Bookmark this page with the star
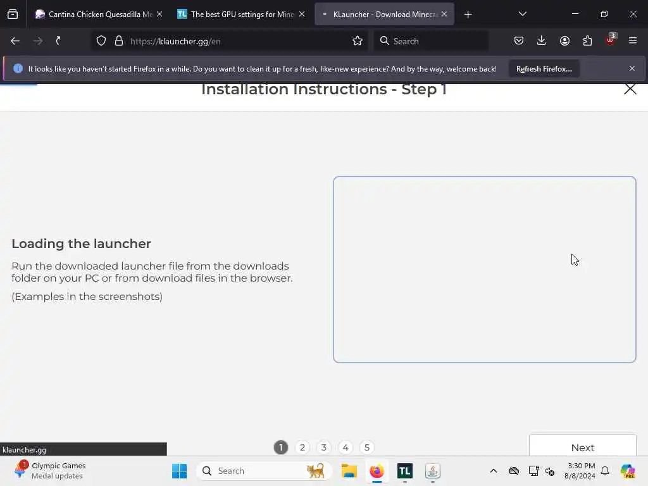The height and width of the screenshot is (486, 648). [x=358, y=41]
